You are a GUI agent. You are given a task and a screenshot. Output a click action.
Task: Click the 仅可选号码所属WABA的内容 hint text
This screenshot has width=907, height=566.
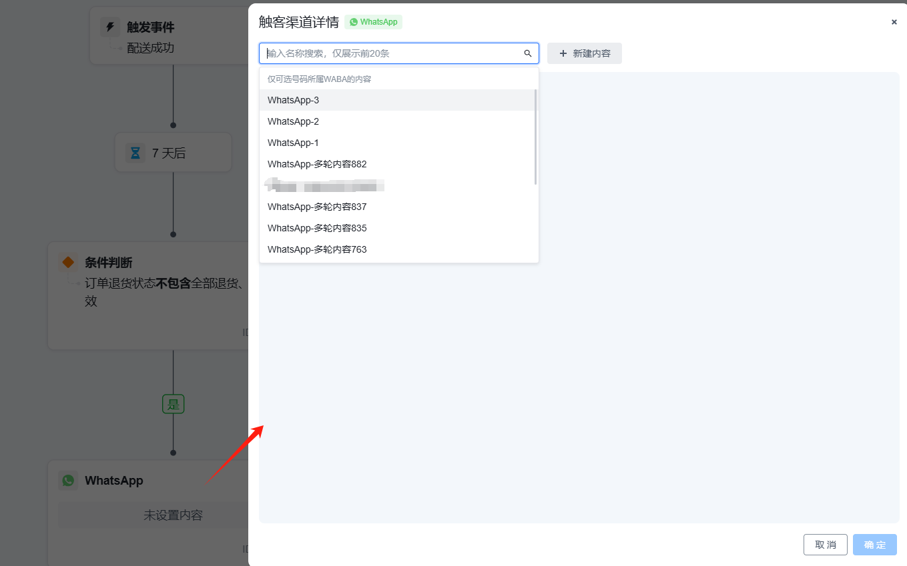click(319, 79)
